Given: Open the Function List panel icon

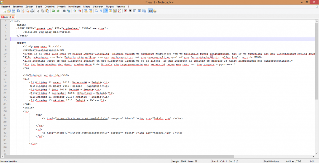Looking at the screenshot, I should point(119,11).
